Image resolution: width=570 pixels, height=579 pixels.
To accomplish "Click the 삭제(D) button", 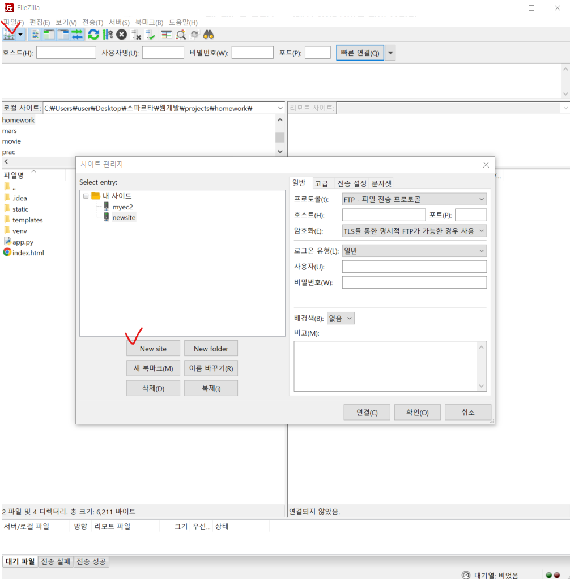I will point(153,388).
